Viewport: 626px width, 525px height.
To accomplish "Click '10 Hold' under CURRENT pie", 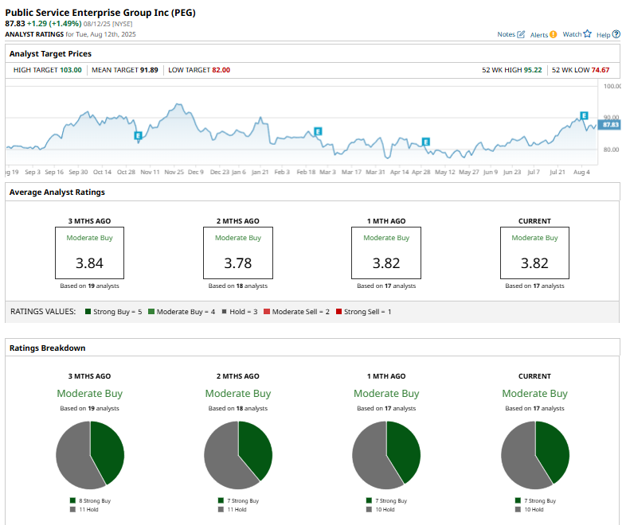I will (x=530, y=509).
